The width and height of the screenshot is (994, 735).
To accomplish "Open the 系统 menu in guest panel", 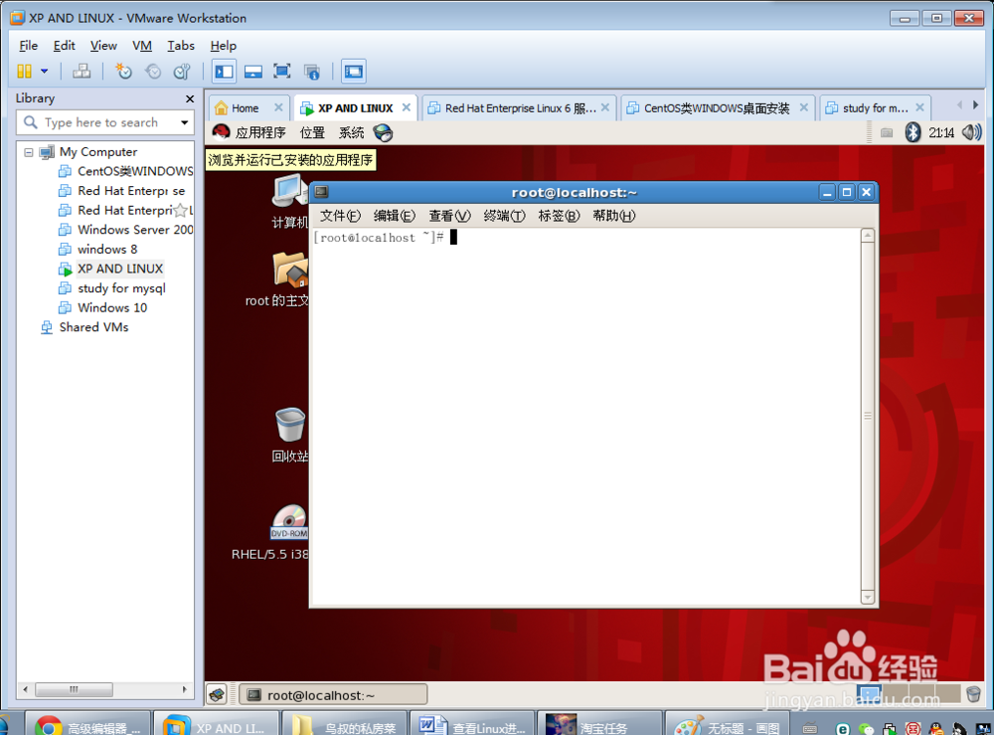I will pyautogui.click(x=351, y=132).
